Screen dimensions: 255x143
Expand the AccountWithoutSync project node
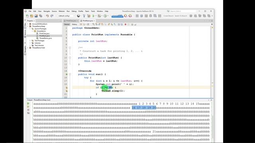point(28,24)
